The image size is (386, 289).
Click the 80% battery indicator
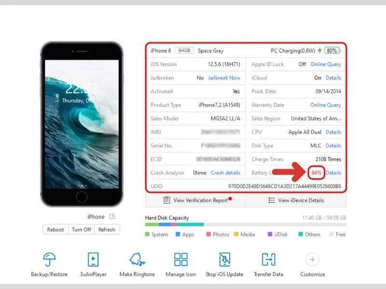tap(332, 51)
